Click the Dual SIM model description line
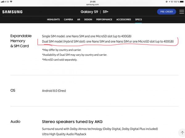 click(x=108, y=41)
